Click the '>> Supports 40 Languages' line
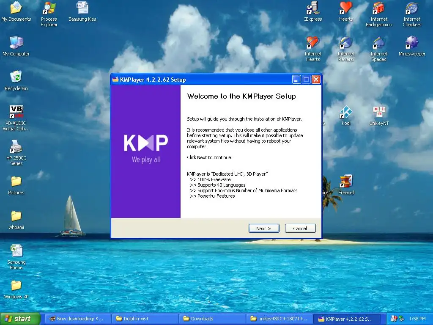The image size is (433, 325). pos(218,185)
